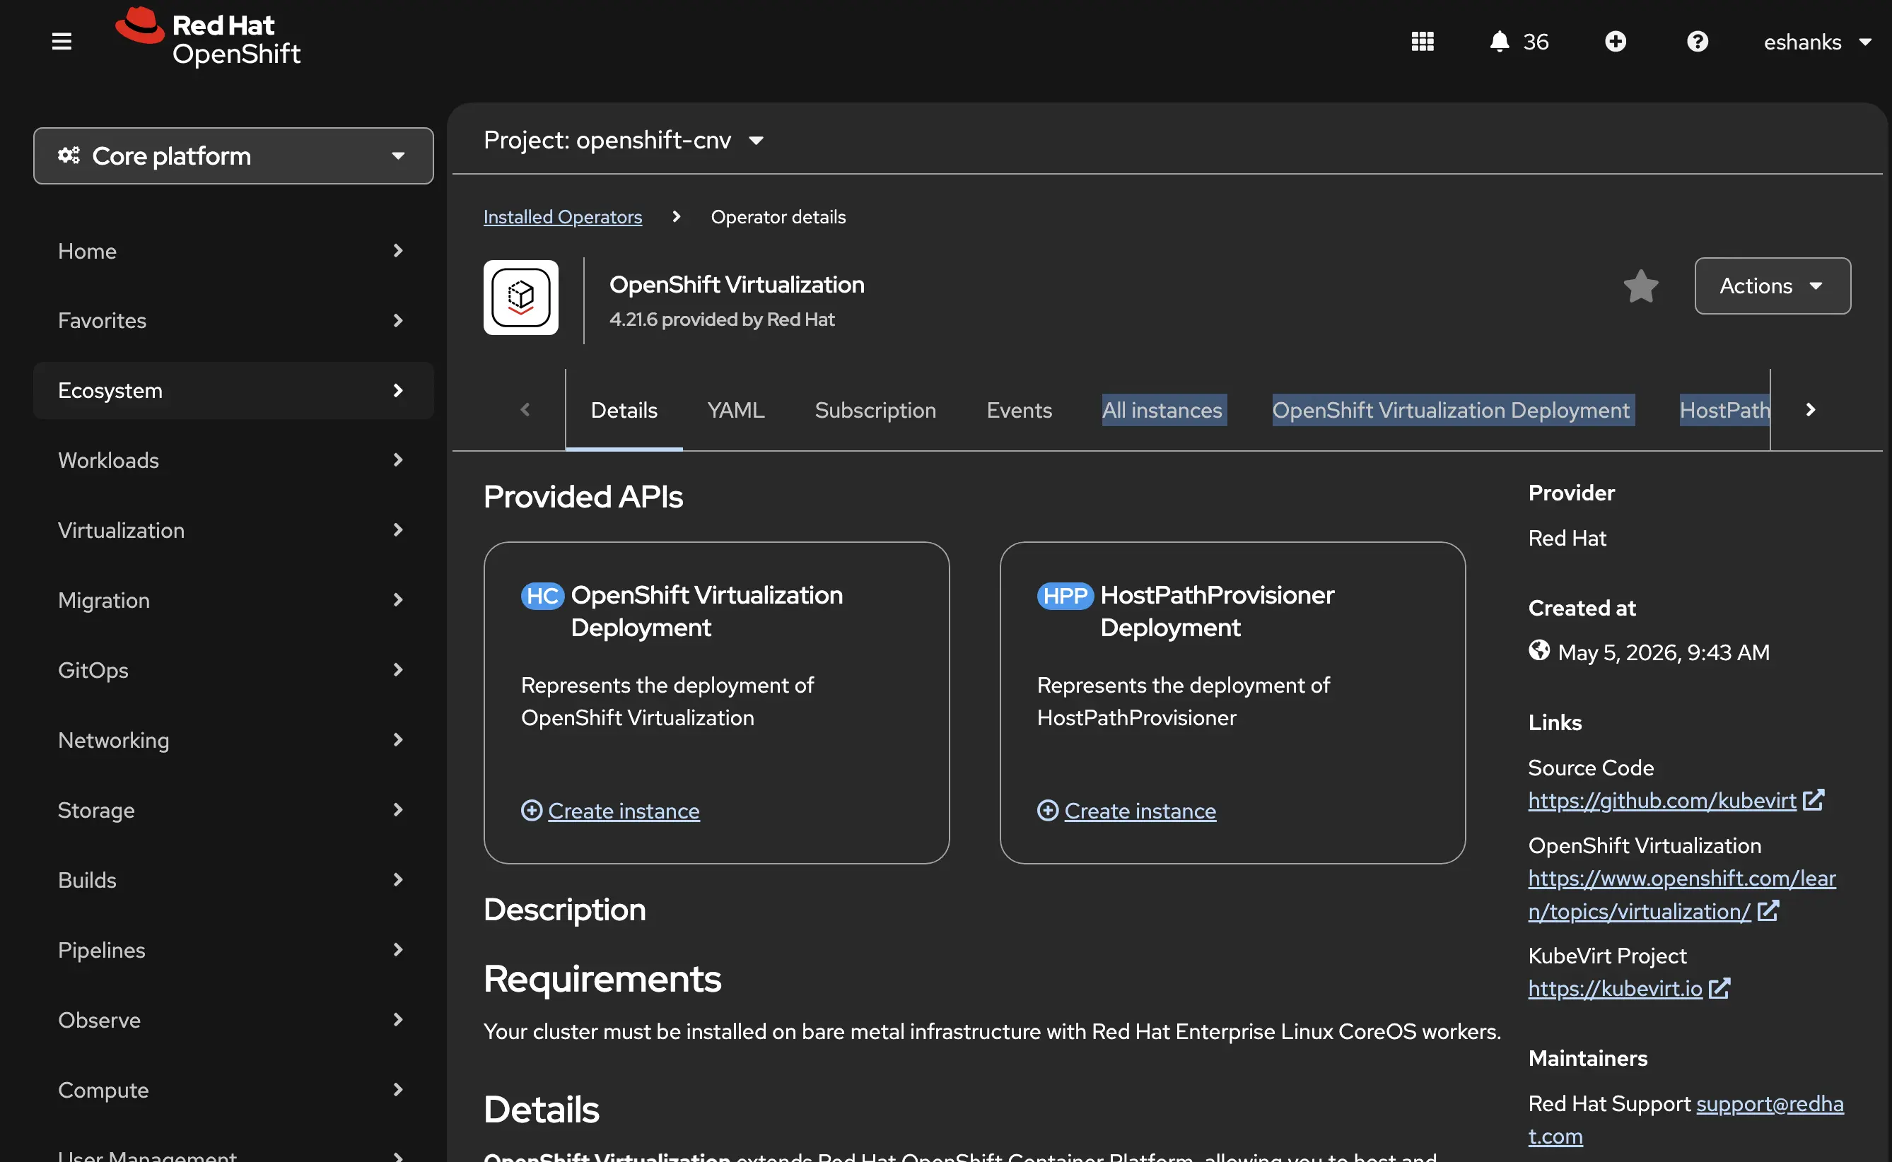Expand the GitOps navigation section
Viewport: 1892px width, 1162px height.
pos(233,670)
